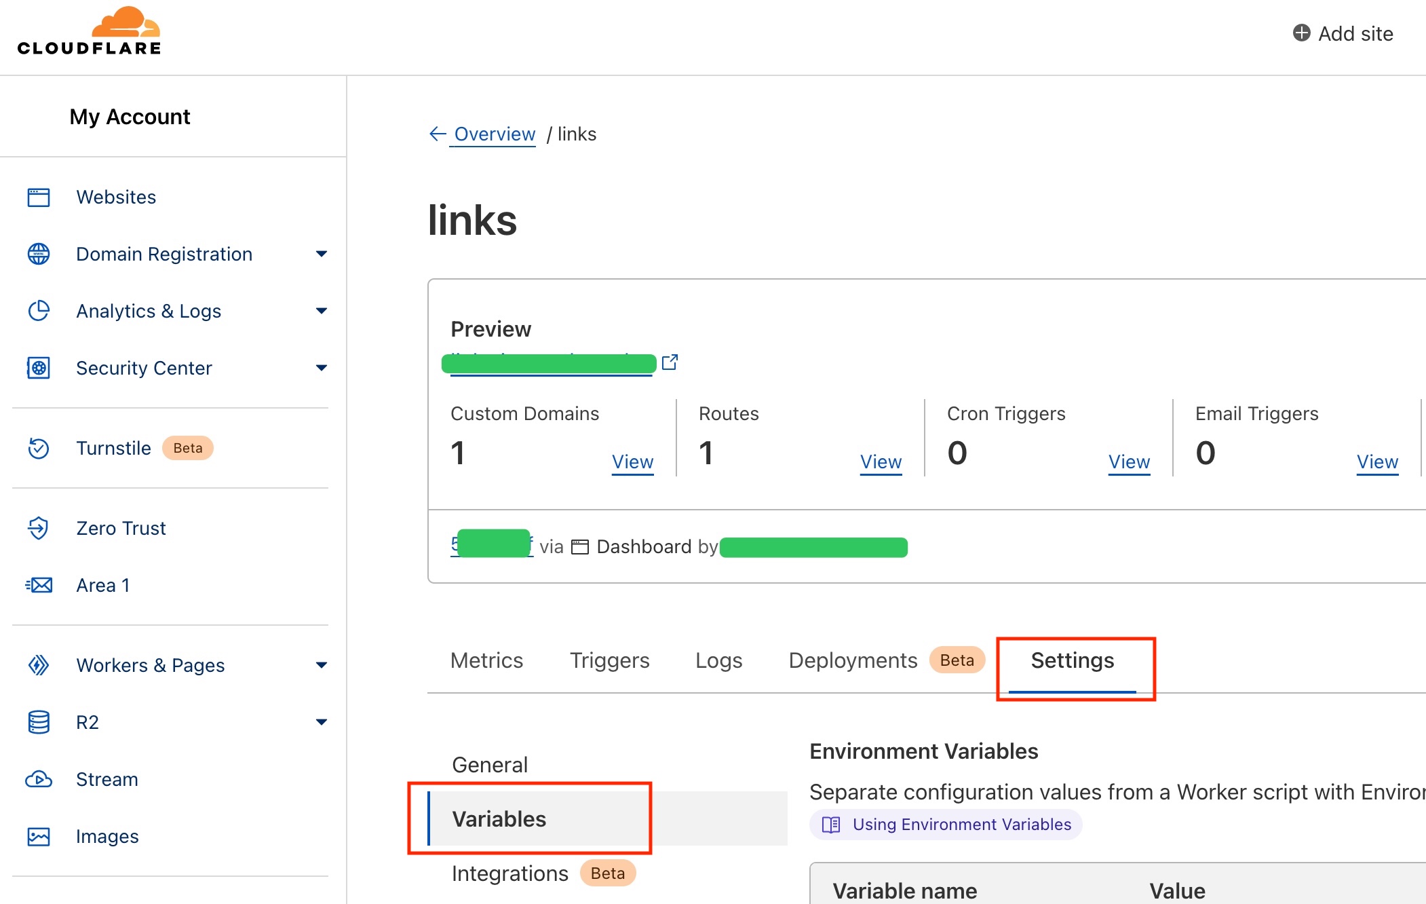Click the Images sidebar icon
Viewport: 1426px width, 904px height.
click(39, 836)
